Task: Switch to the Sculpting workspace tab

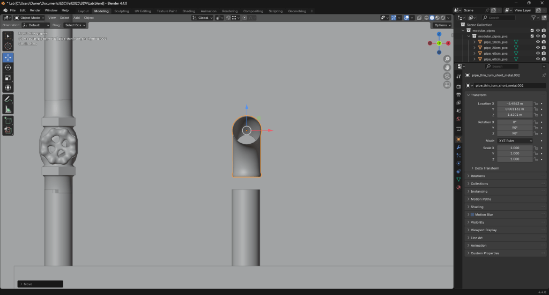Action: tap(122, 11)
